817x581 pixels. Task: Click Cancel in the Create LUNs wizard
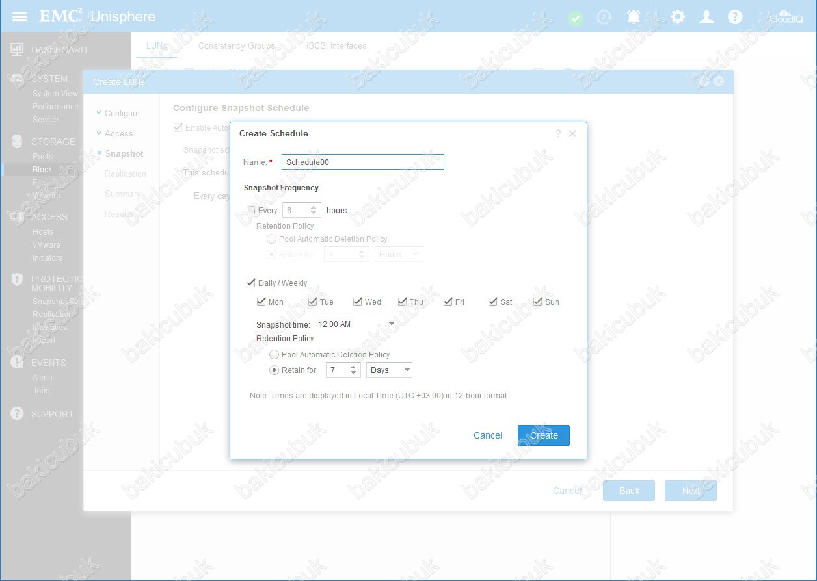[x=567, y=491]
